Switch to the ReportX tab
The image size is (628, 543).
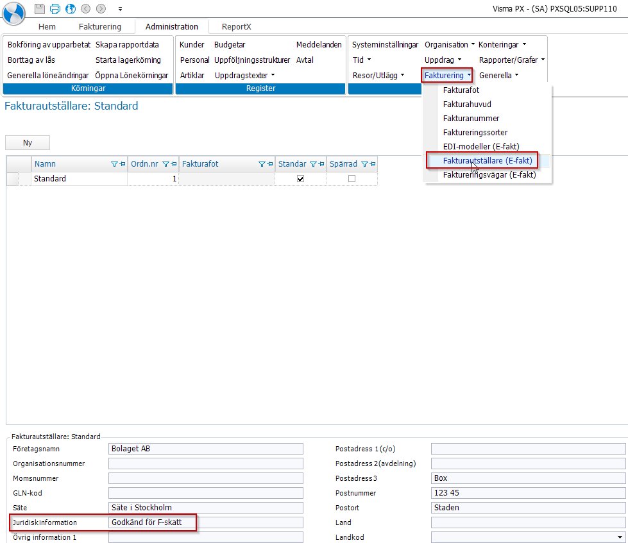(236, 27)
